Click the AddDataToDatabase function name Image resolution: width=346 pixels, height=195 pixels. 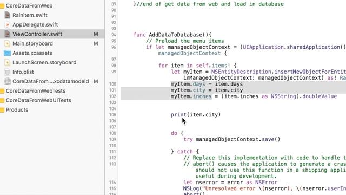175,35
